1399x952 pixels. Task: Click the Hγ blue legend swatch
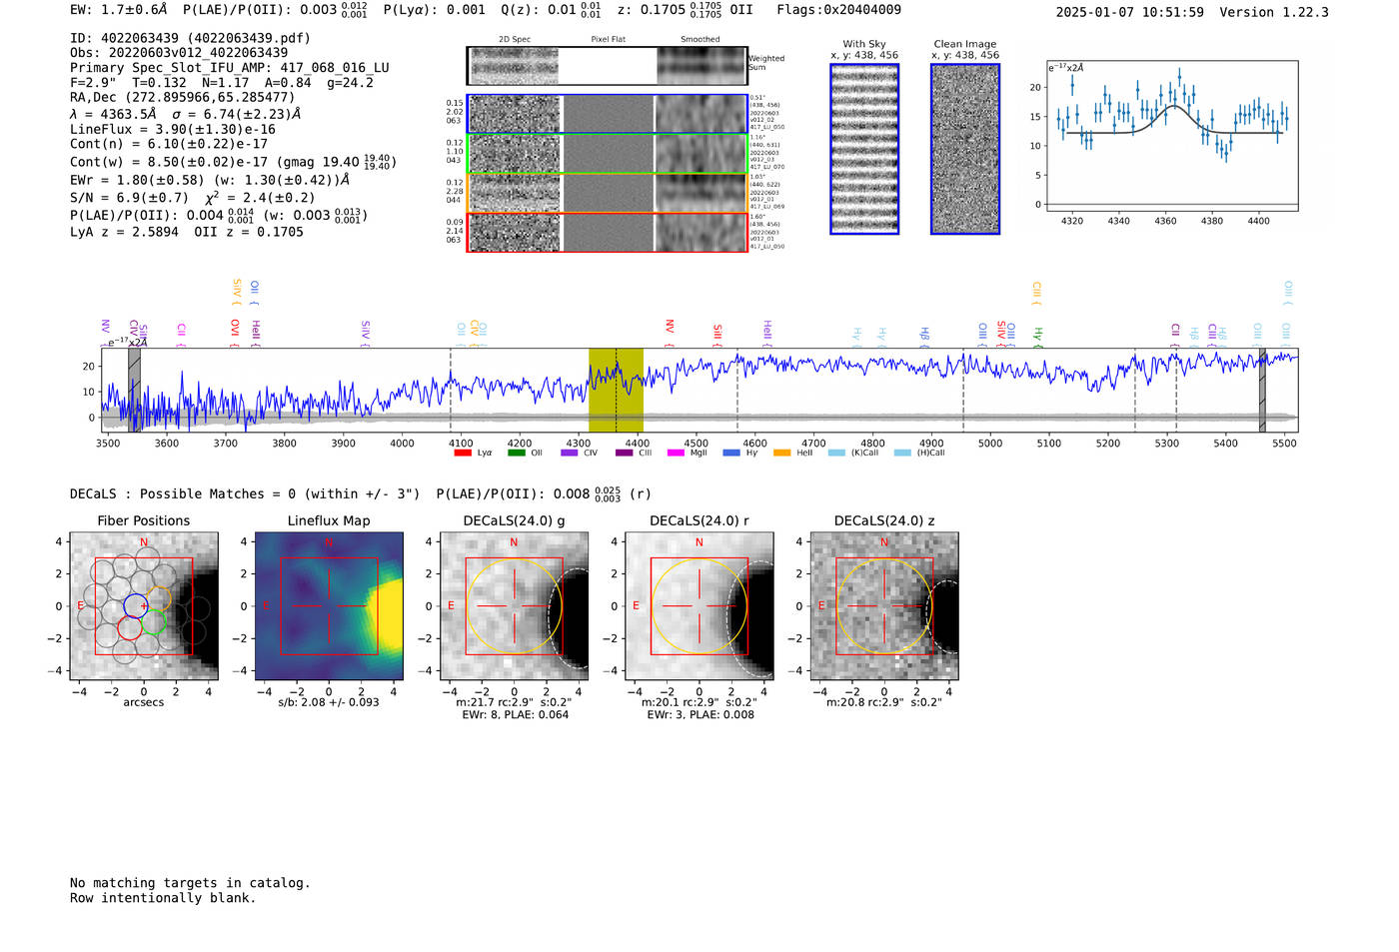[731, 453]
